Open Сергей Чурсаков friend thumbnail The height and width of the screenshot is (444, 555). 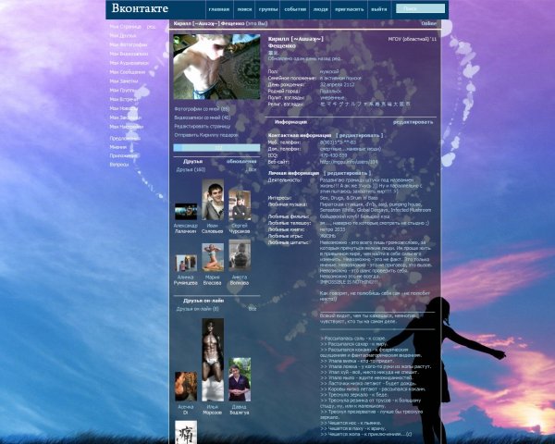click(x=240, y=205)
